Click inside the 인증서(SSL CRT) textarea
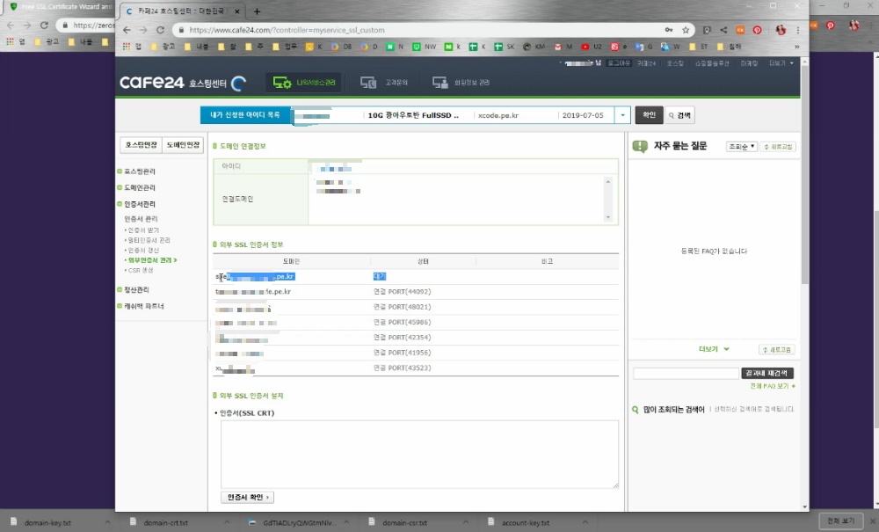The height and width of the screenshot is (532, 879). pyautogui.click(x=419, y=454)
